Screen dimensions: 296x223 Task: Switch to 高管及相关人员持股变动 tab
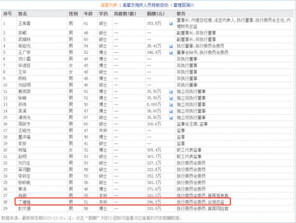[145, 5]
